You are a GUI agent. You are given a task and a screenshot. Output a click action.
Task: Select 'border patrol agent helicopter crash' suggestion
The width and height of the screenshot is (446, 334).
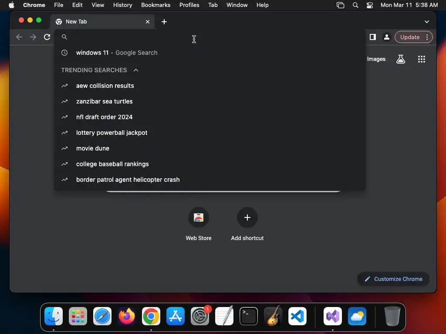pyautogui.click(x=209, y=180)
